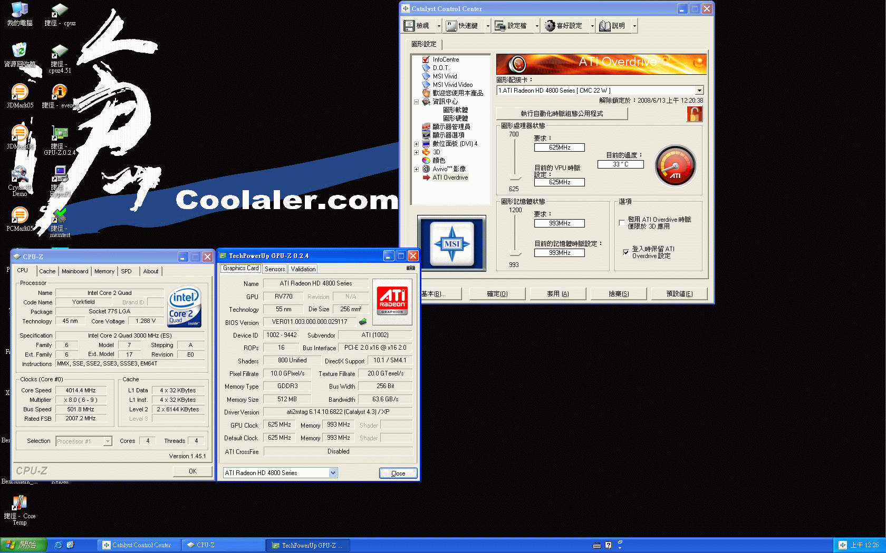Open the 3DMark05 desktop icon
The height and width of the screenshot is (553, 886).
20,96
